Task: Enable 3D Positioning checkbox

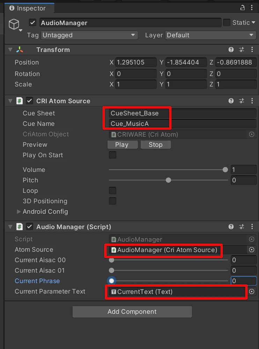Action: (112, 201)
